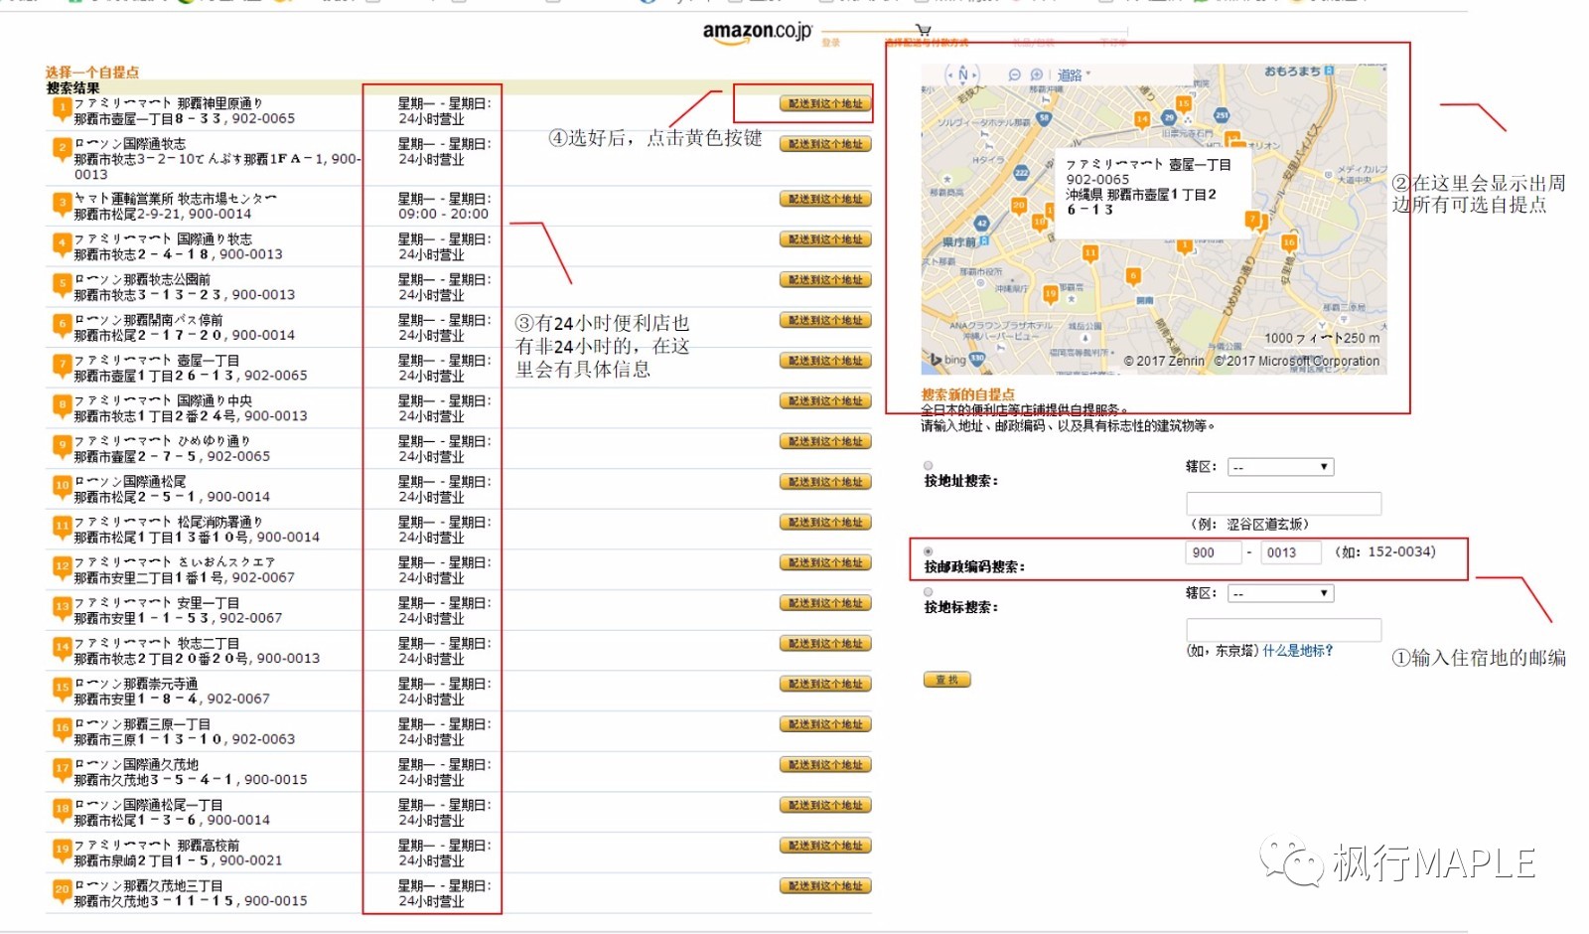The height and width of the screenshot is (934, 1589).
Task: Zoom out on the map with the minus icon
Action: click(x=1015, y=75)
